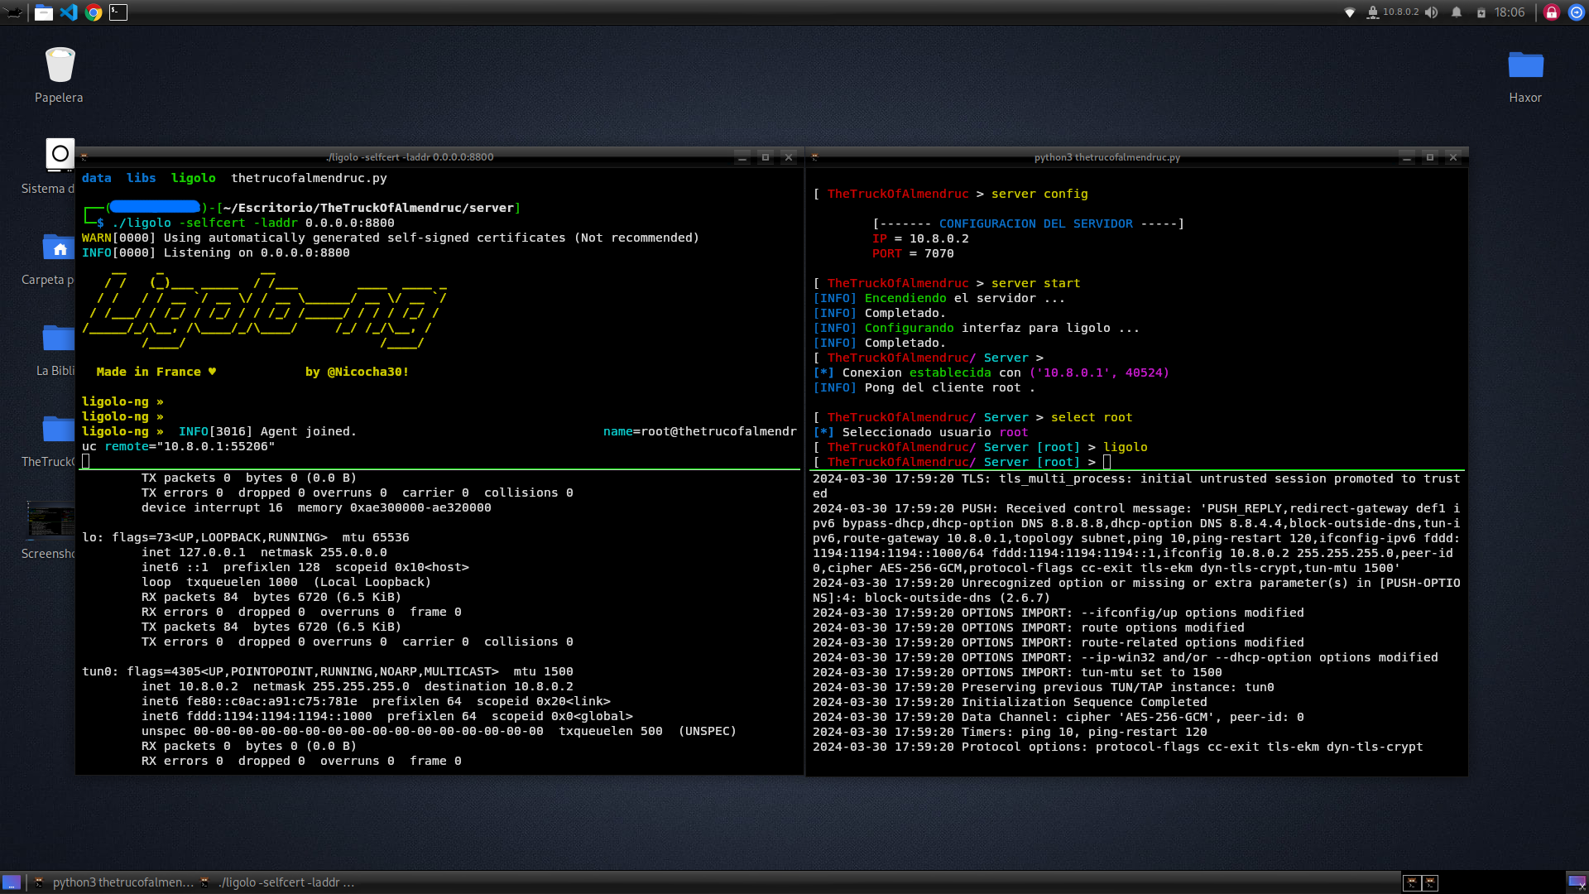Close the ligolo terminal window
The image size is (1589, 894).
[x=789, y=157]
